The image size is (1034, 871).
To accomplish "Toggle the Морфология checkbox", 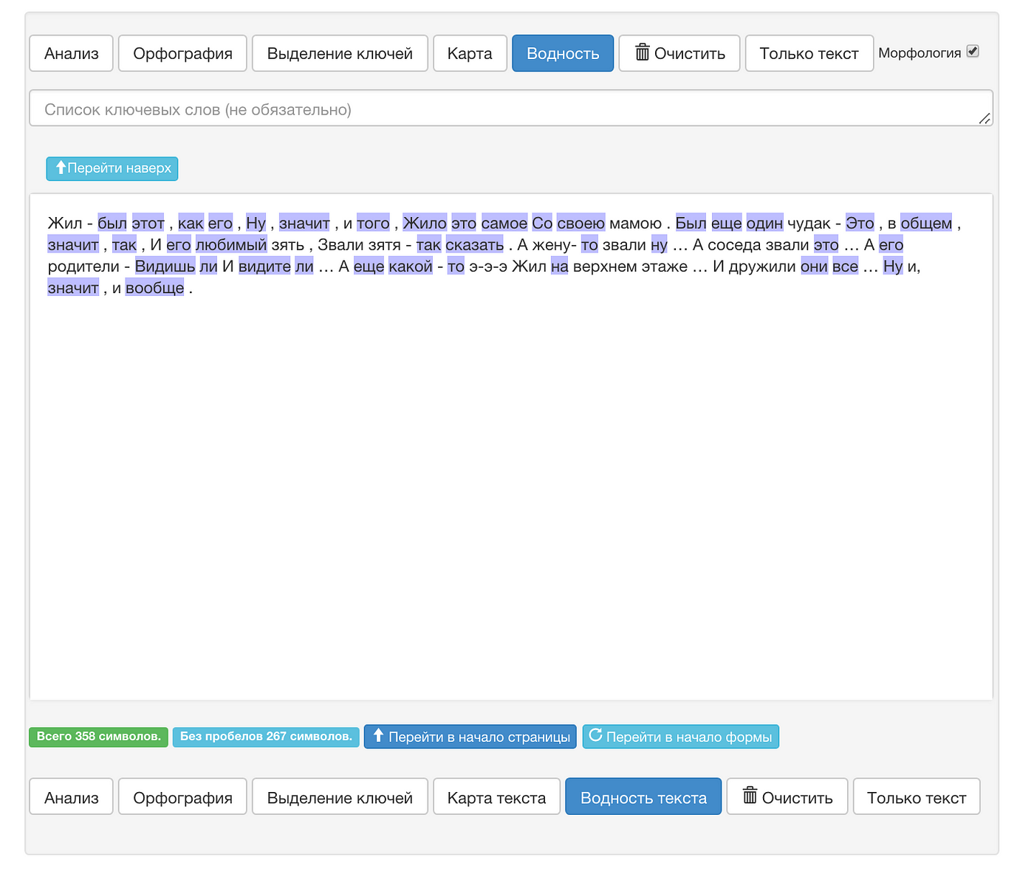I will [x=973, y=51].
